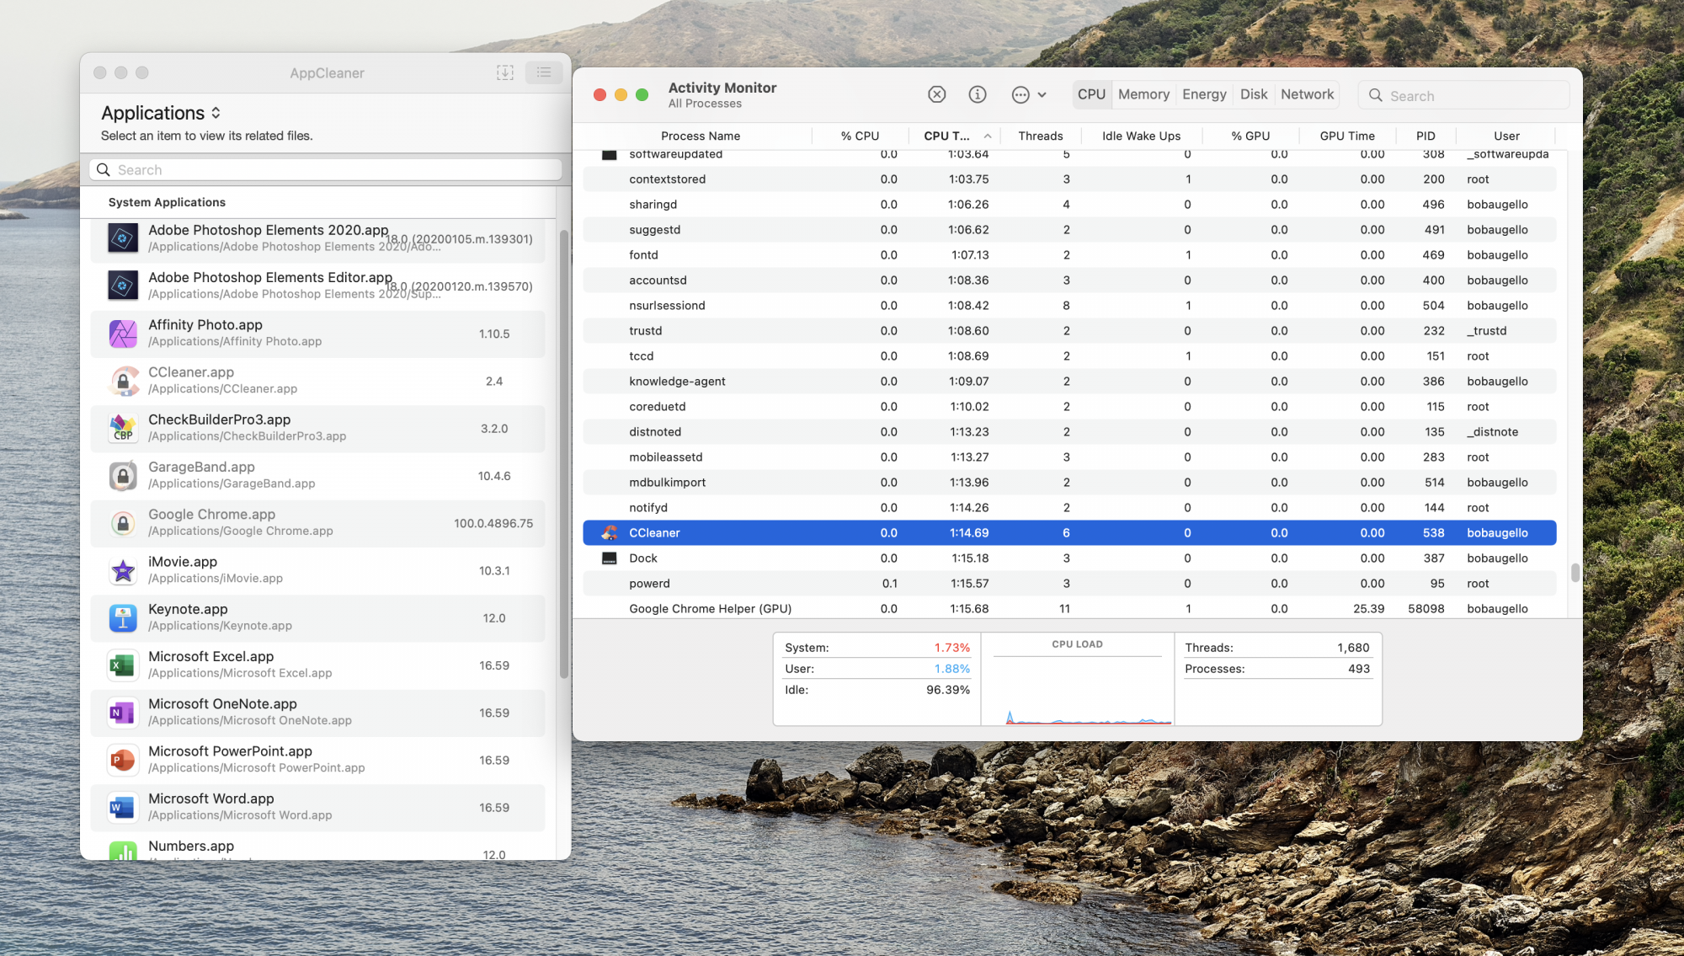
Task: Click the Affinity Photo app icon
Action: (123, 334)
